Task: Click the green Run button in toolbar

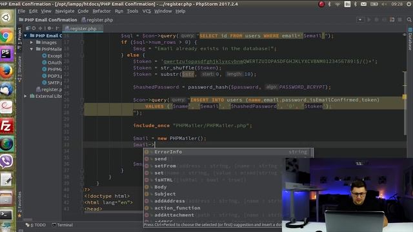Action: (x=369, y=20)
